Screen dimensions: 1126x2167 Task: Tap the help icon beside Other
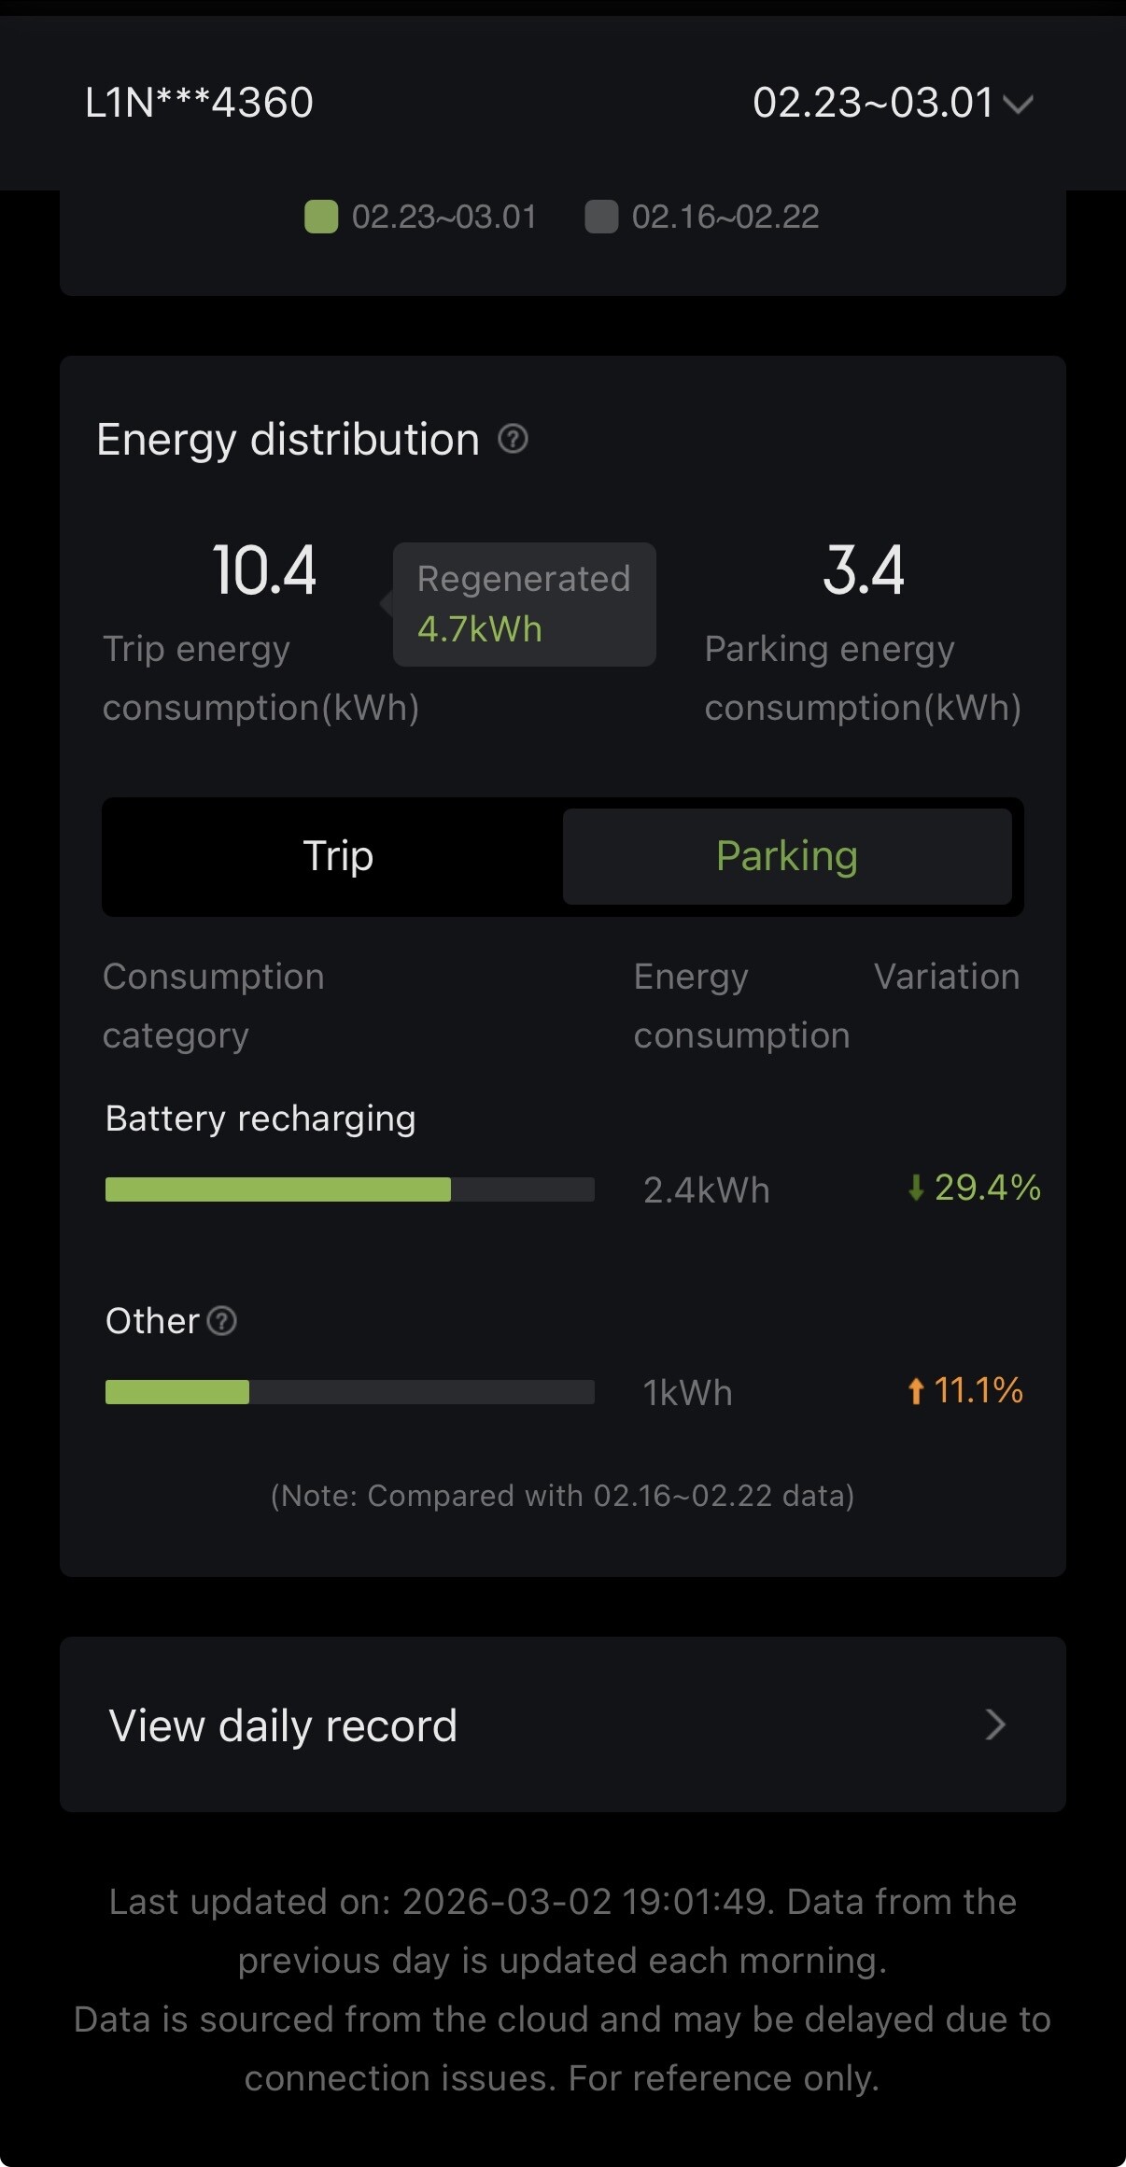coord(221,1321)
